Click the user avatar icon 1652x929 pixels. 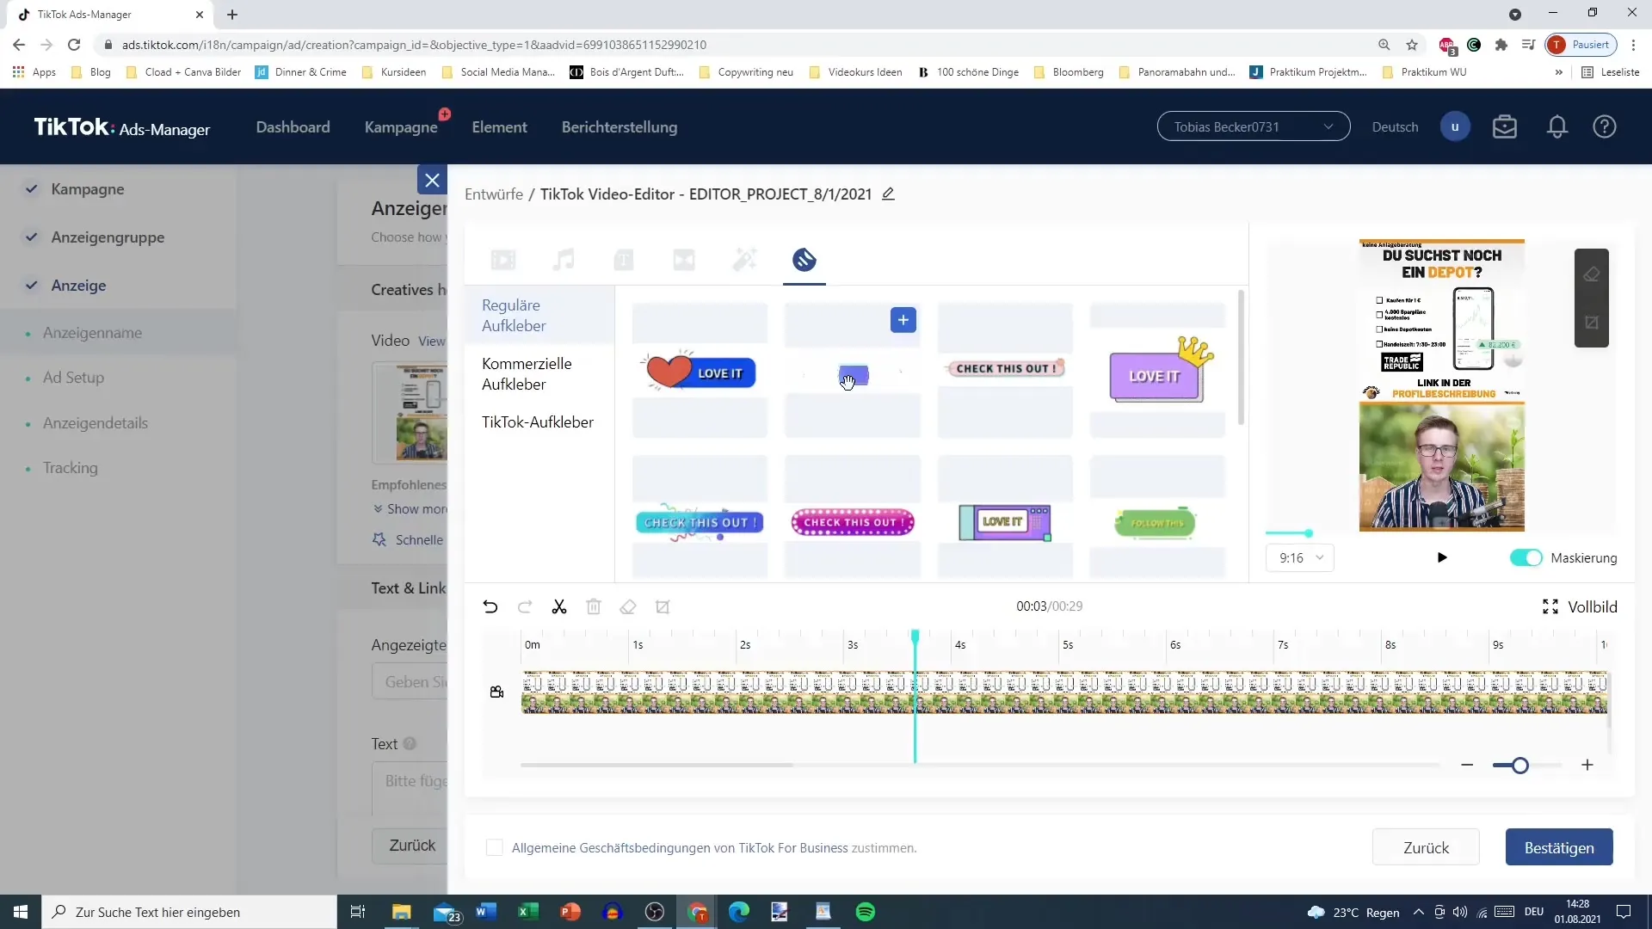tap(1455, 127)
